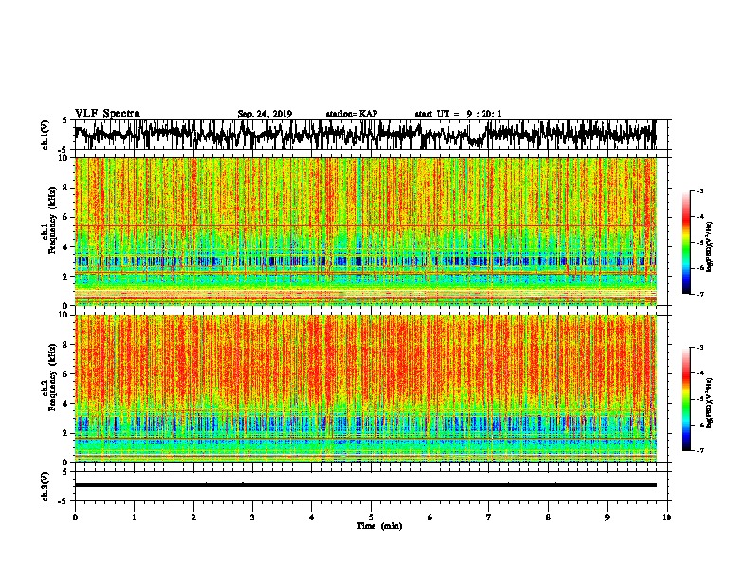The width and height of the screenshot is (751, 580).
Task: Click the 8 kHz tick on ch.2 spectrogram
Action: [x=66, y=345]
